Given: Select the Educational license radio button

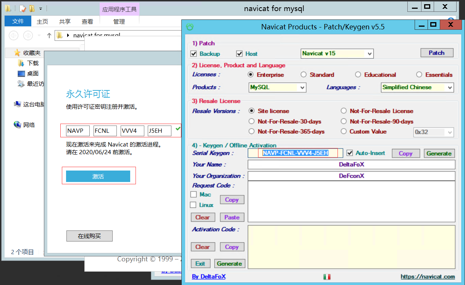Looking at the screenshot, I should 358,75.
